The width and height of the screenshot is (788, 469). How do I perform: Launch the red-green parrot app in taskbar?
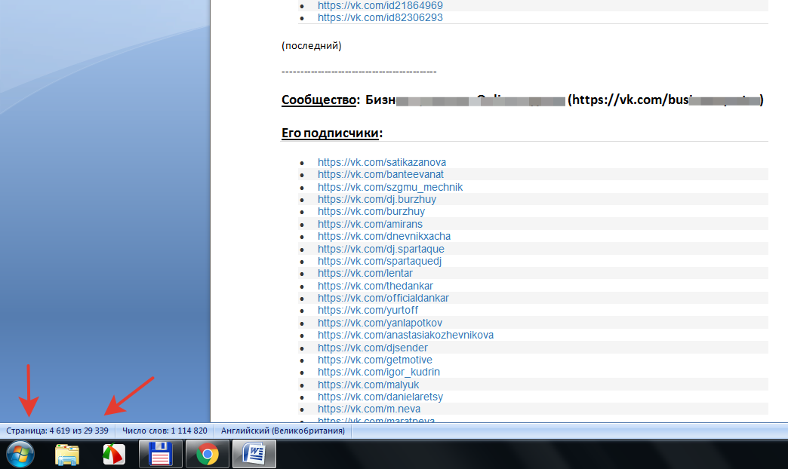[x=114, y=455]
